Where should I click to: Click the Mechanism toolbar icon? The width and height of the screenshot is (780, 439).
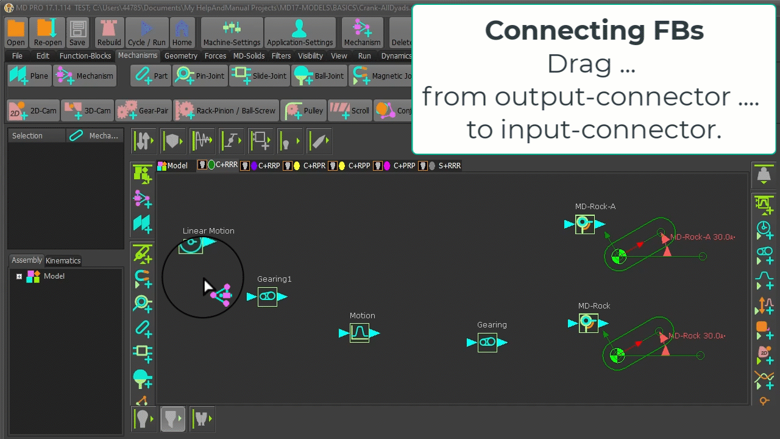[x=362, y=32]
